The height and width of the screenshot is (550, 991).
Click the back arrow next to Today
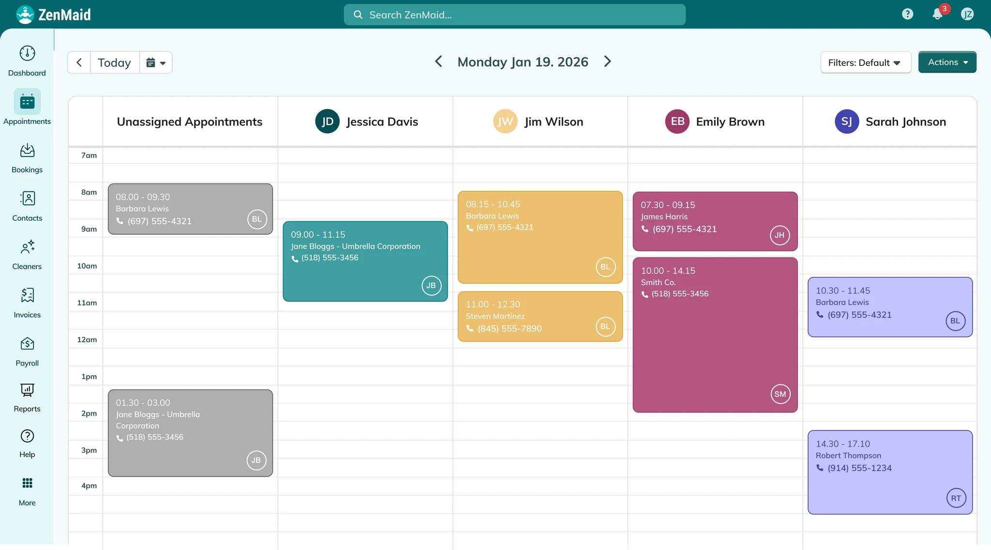point(79,62)
